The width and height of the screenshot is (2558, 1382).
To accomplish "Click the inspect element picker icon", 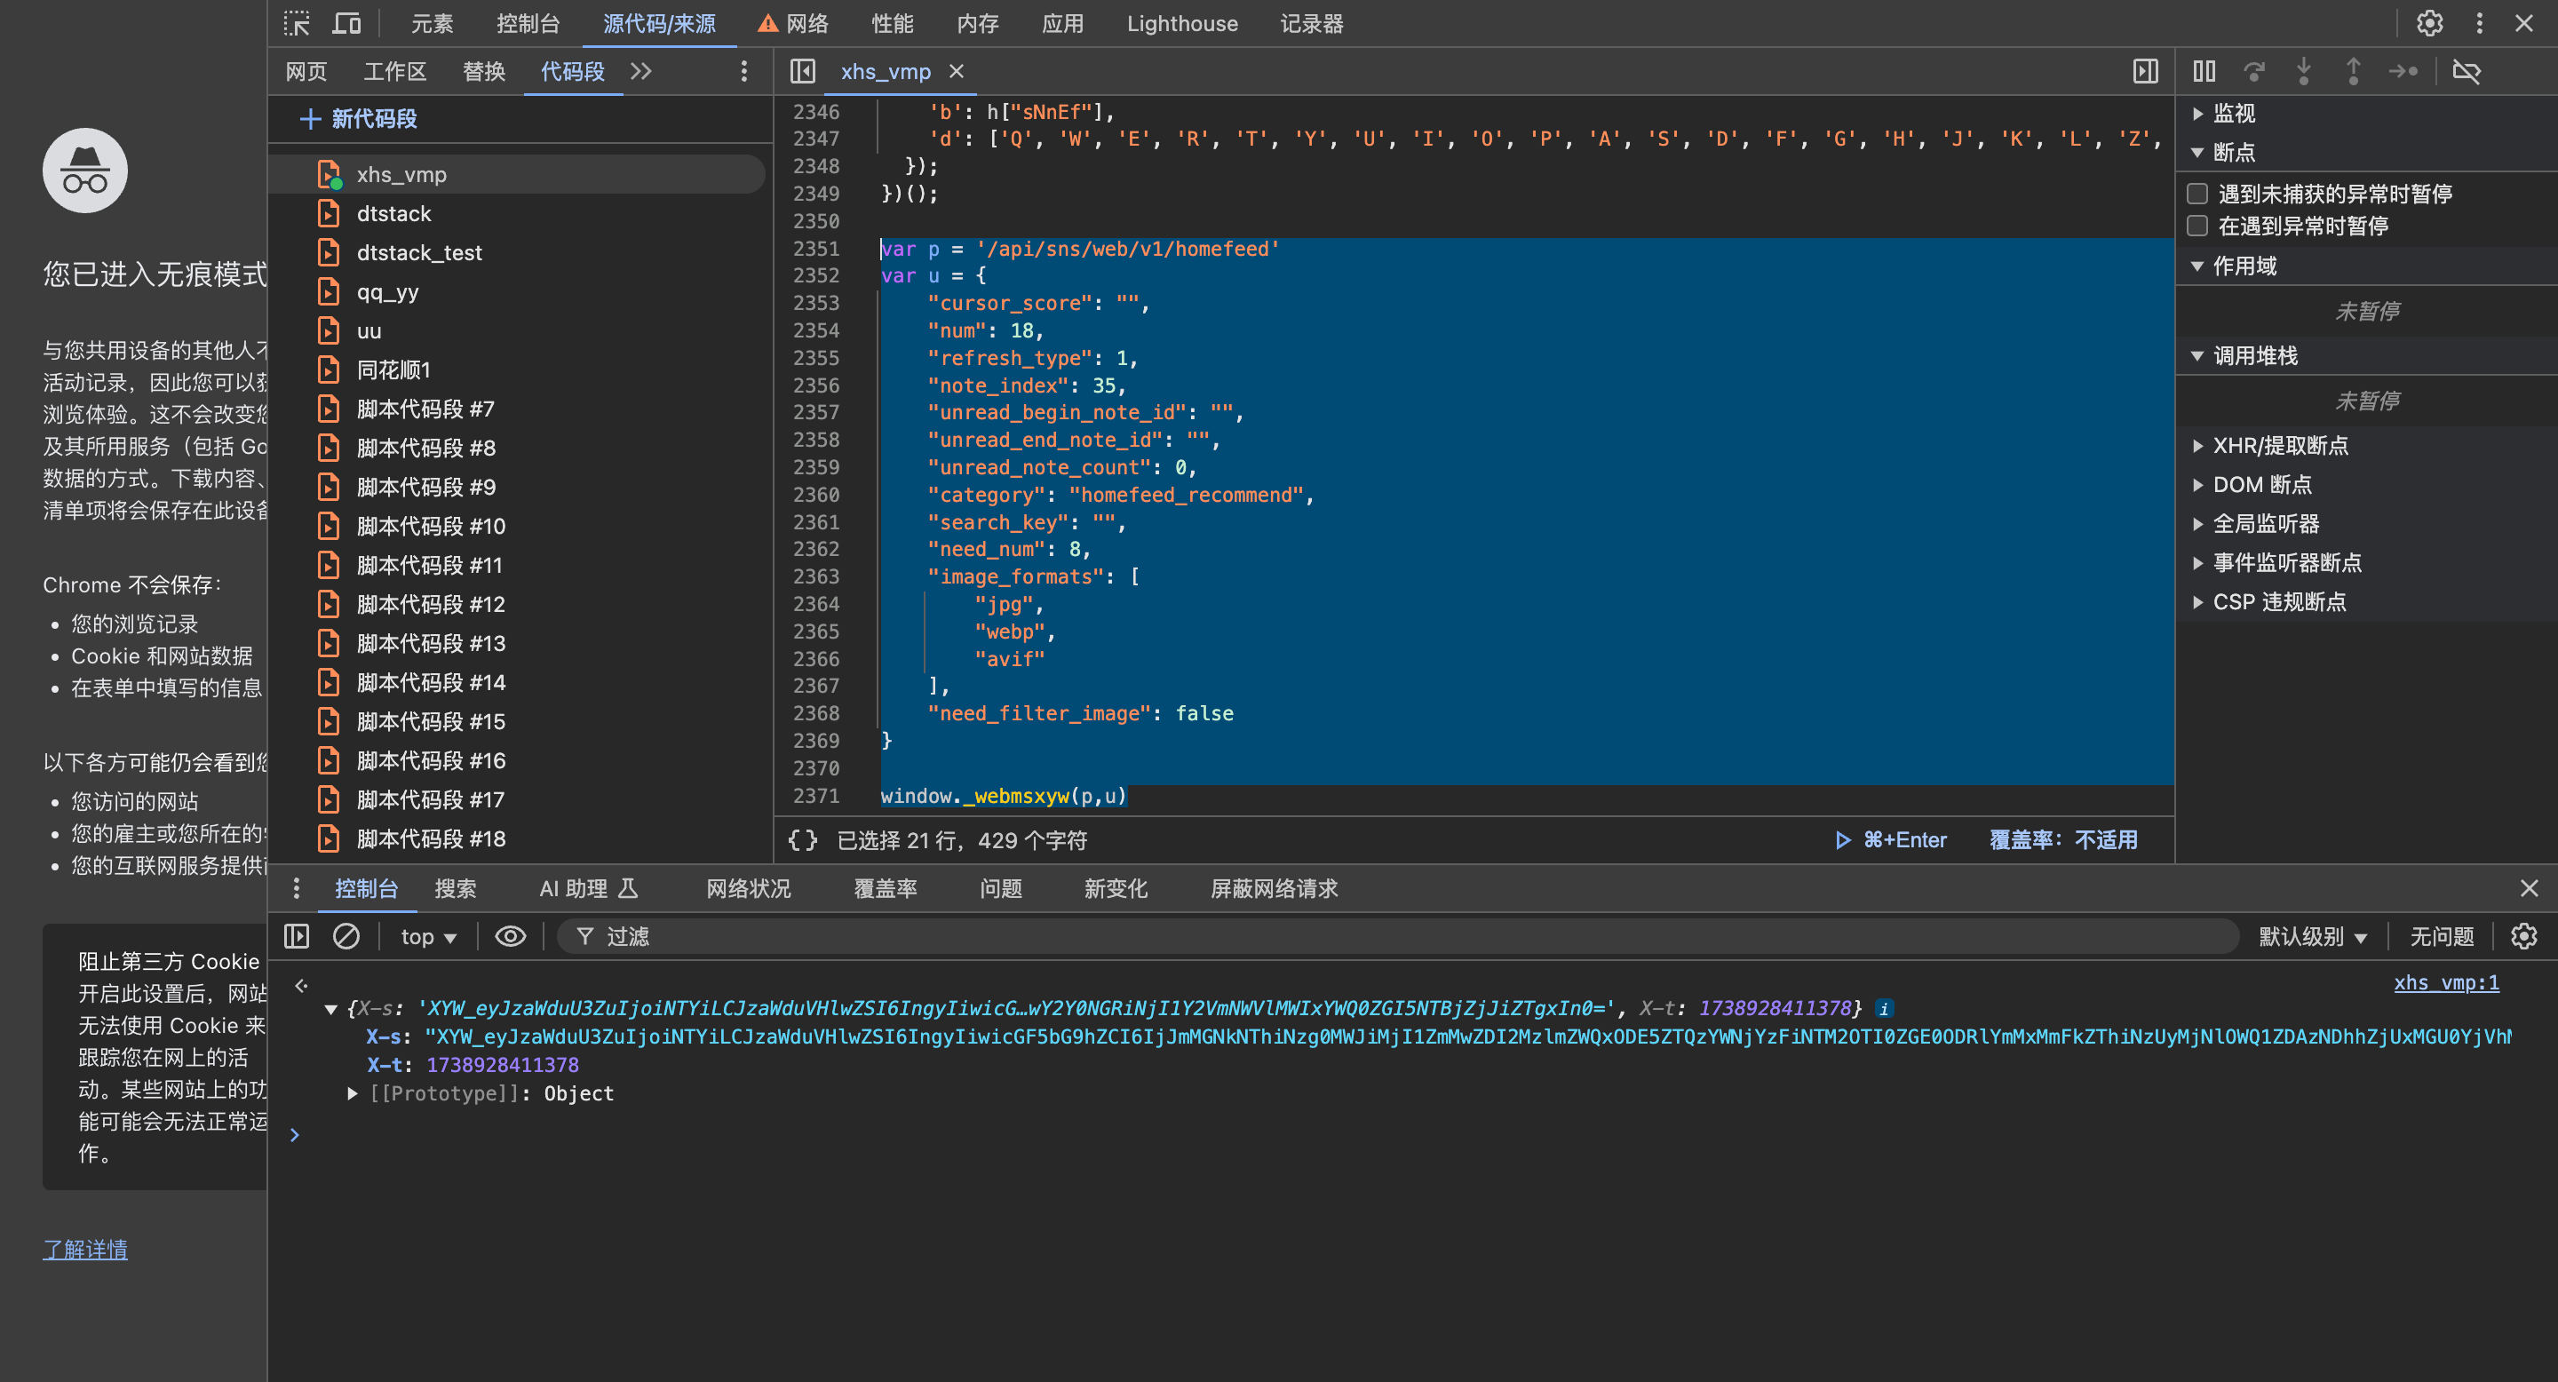I will [x=296, y=23].
